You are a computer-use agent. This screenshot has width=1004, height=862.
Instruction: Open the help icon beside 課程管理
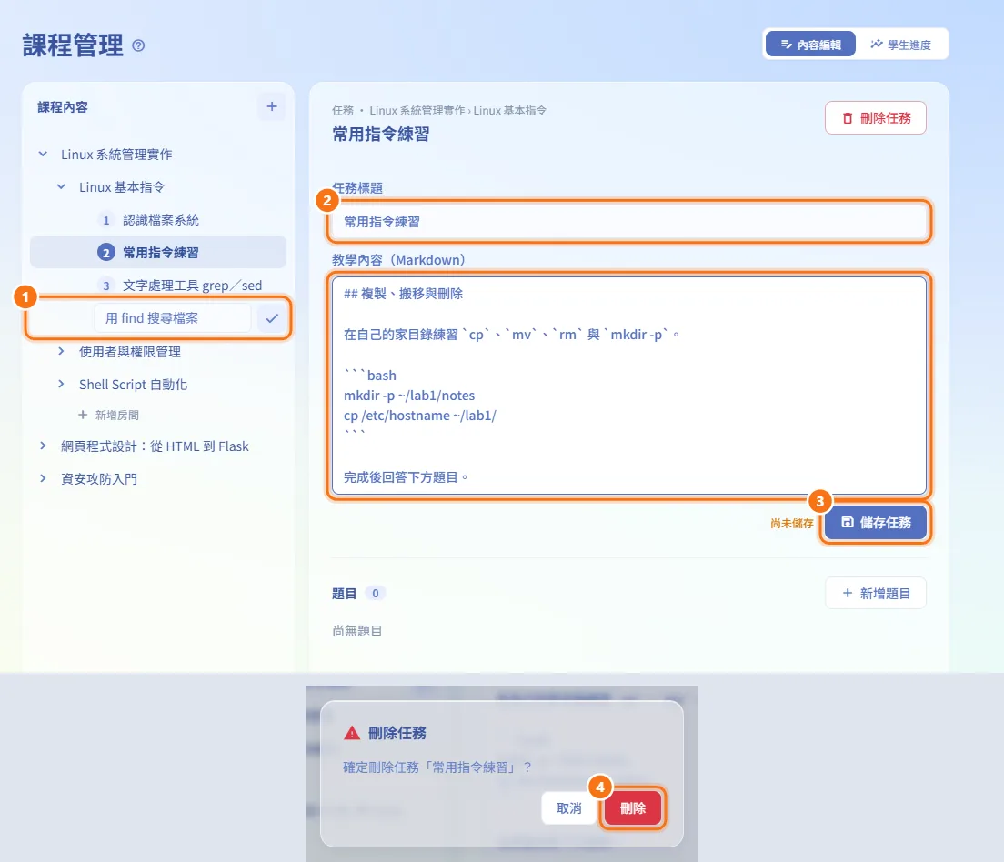[138, 45]
